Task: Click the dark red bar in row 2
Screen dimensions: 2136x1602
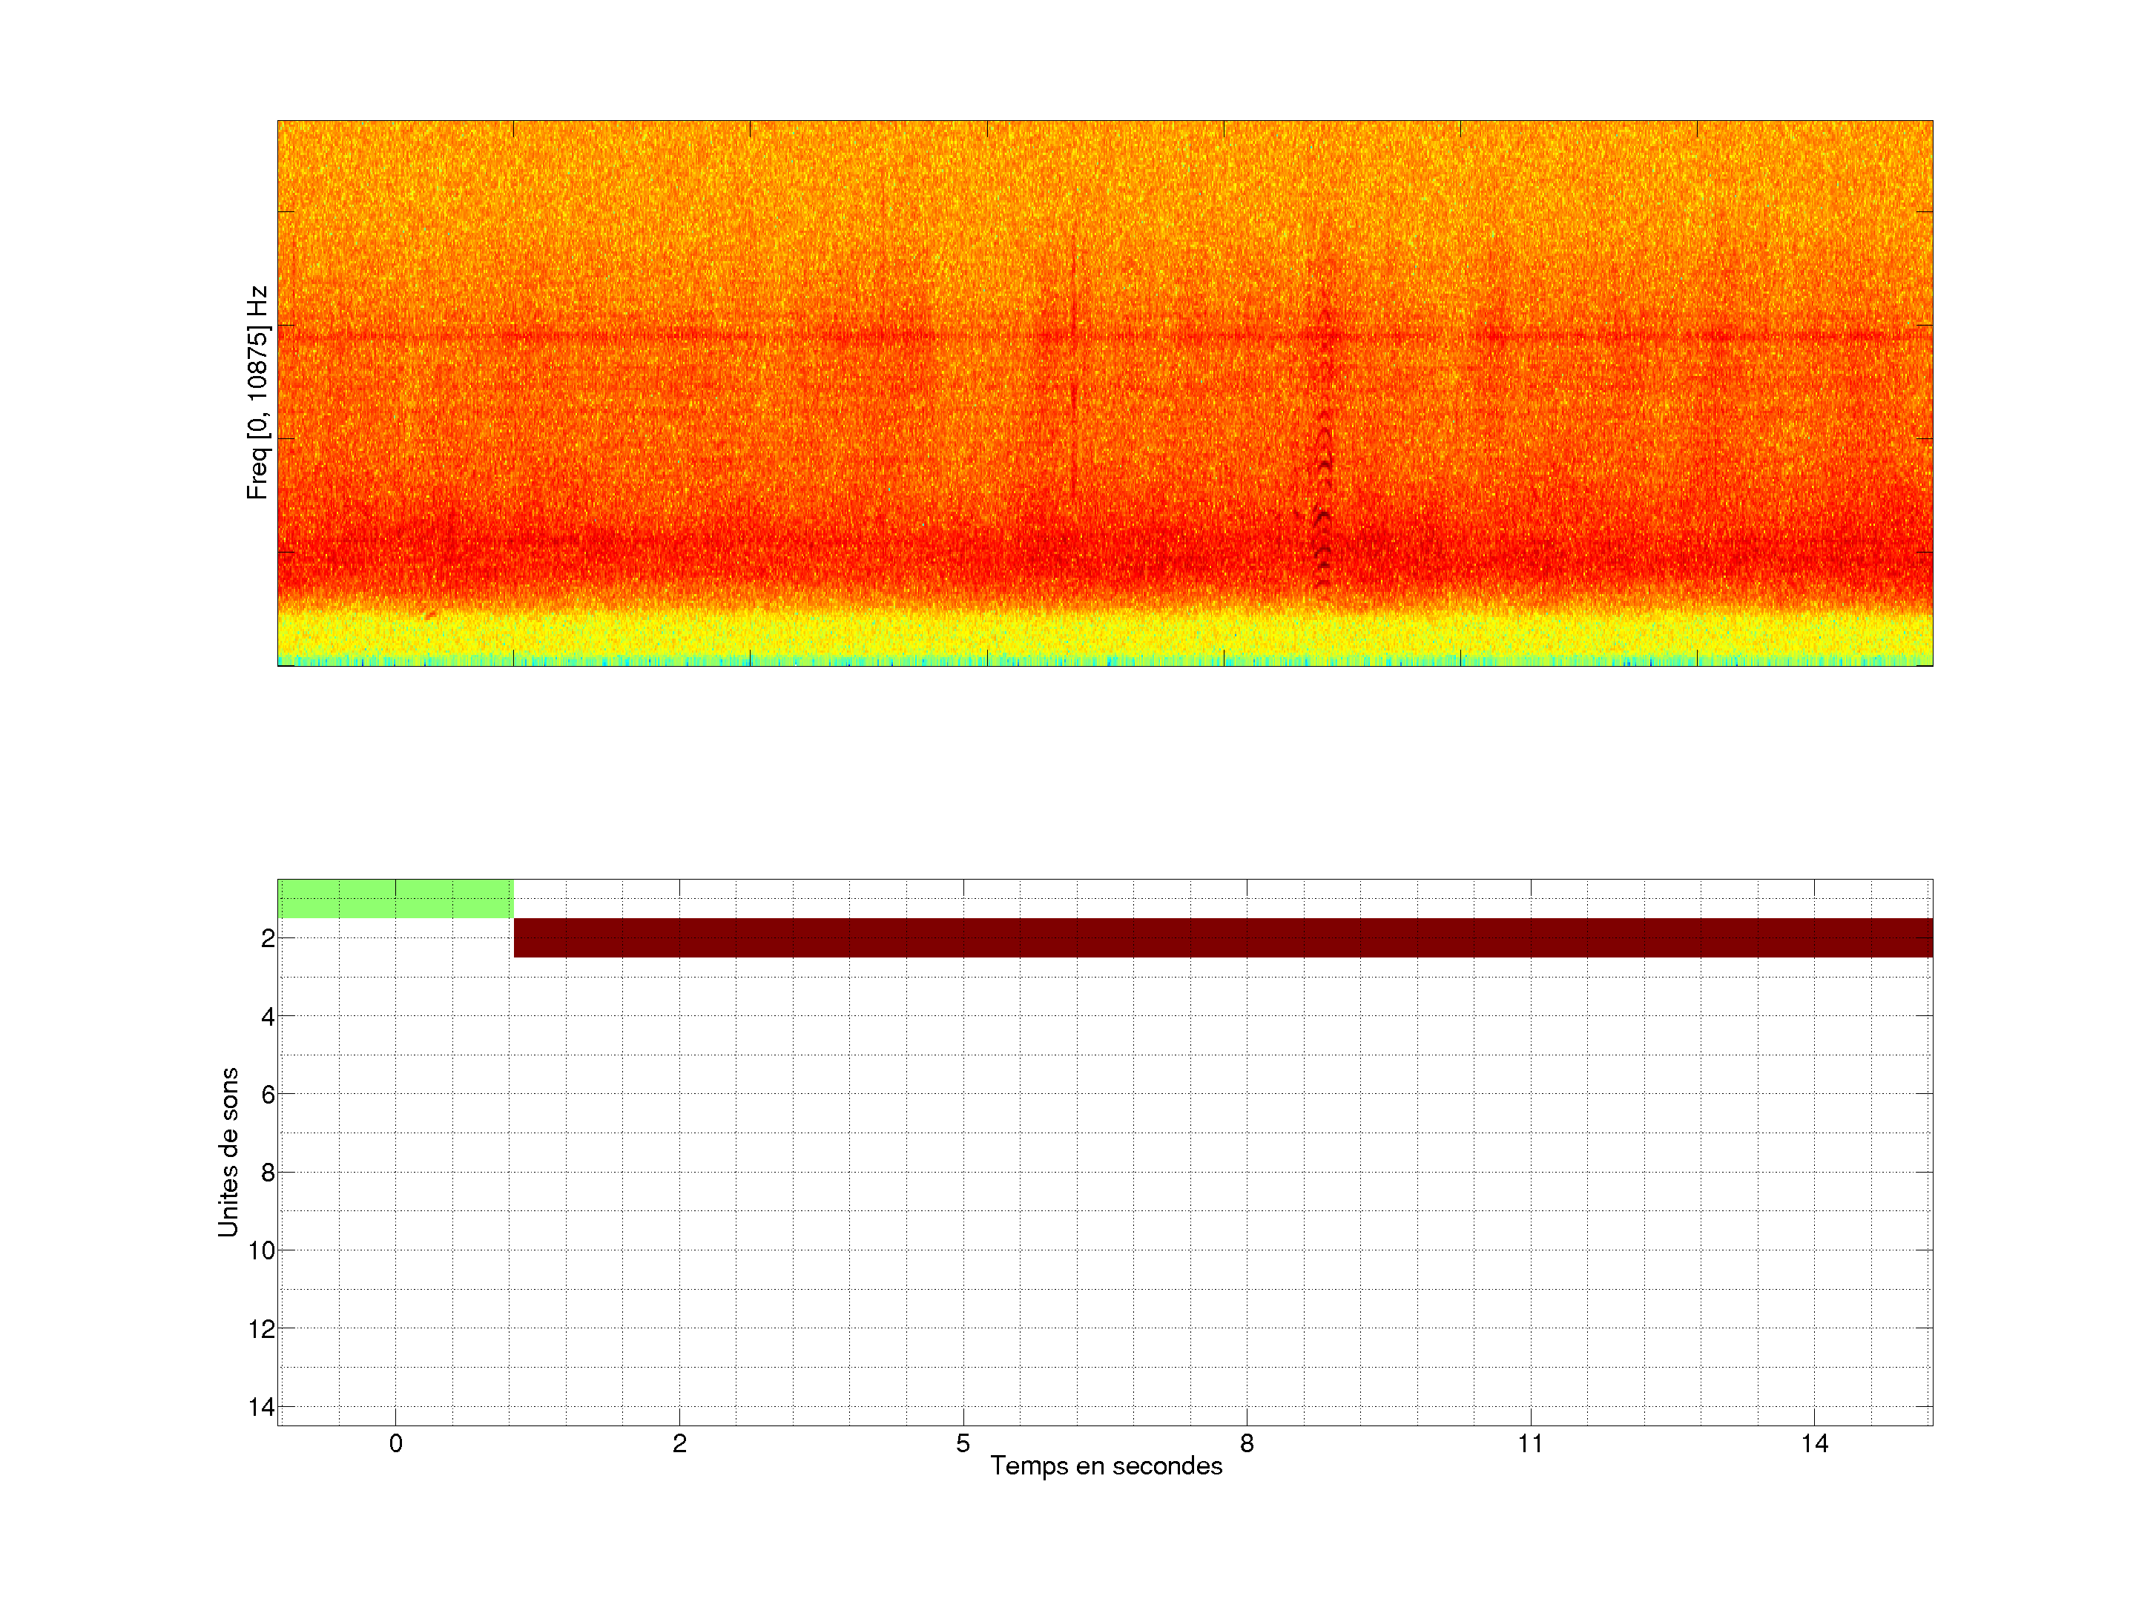Action: pyautogui.click(x=1222, y=937)
